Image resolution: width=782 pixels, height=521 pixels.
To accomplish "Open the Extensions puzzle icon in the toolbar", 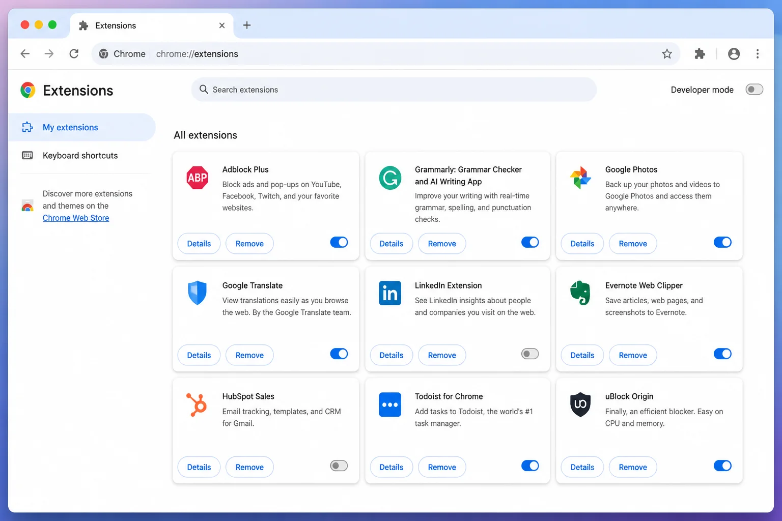I will (700, 53).
